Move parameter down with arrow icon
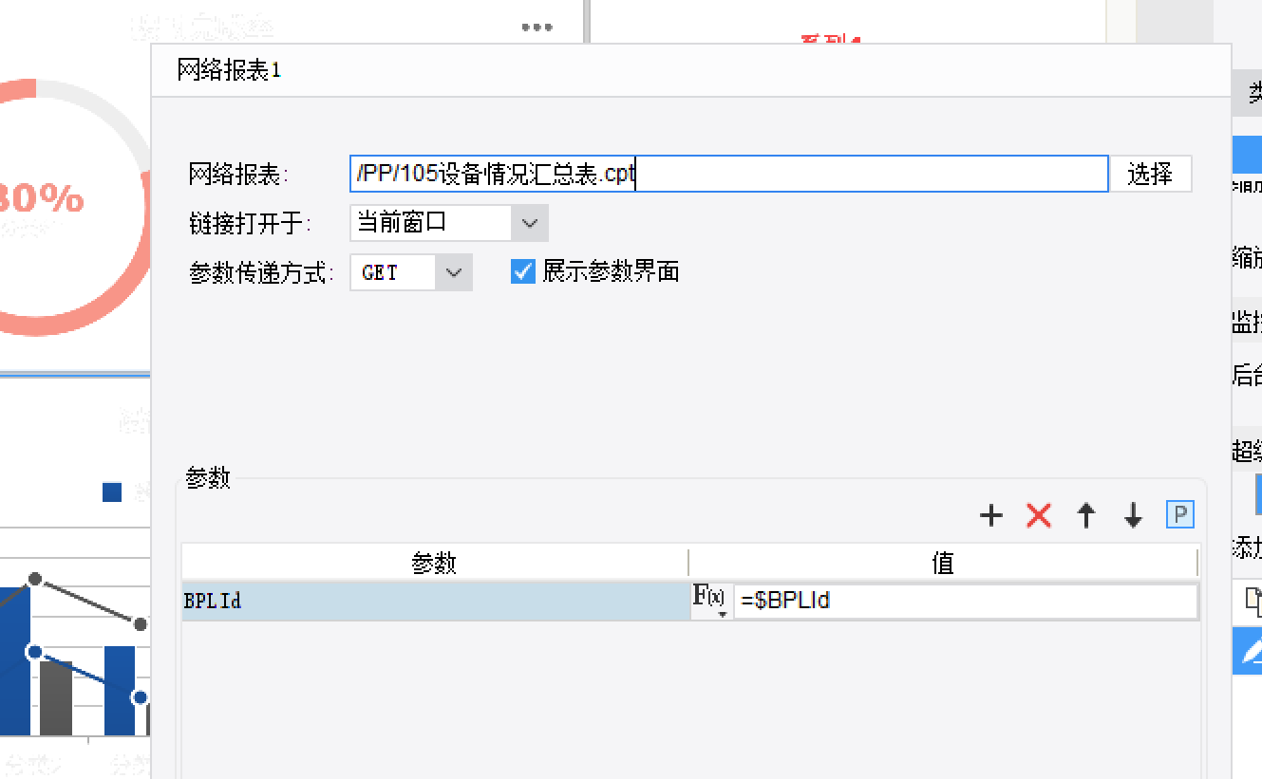 pos(1133,515)
